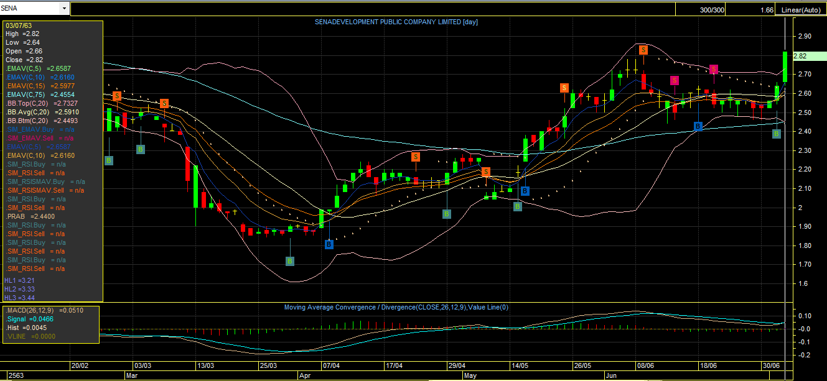Select the blue B buy marker at 07/04
The width and height of the screenshot is (827, 381).
pos(329,244)
